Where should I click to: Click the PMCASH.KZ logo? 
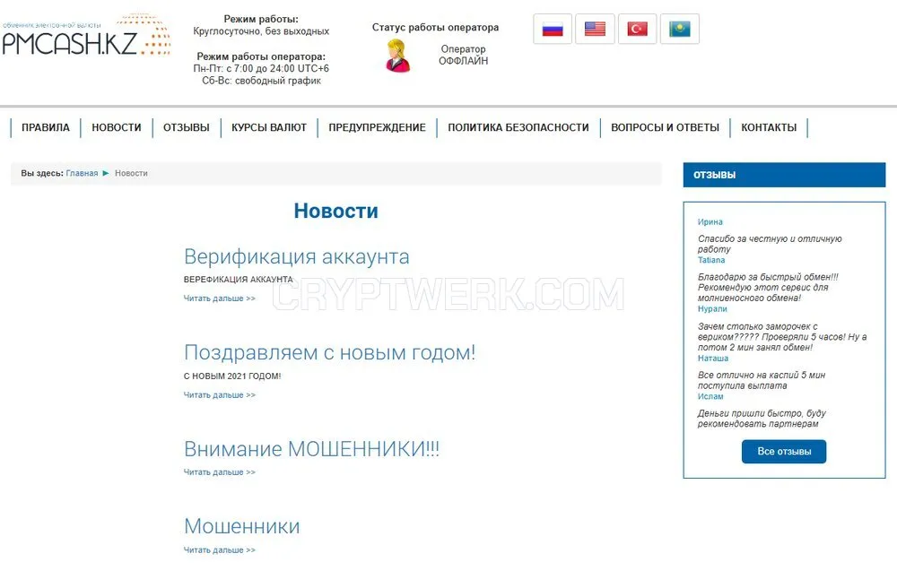click(x=86, y=36)
